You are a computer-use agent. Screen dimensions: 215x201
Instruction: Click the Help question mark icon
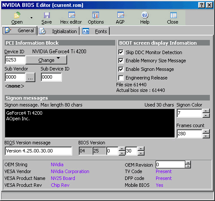145,15
